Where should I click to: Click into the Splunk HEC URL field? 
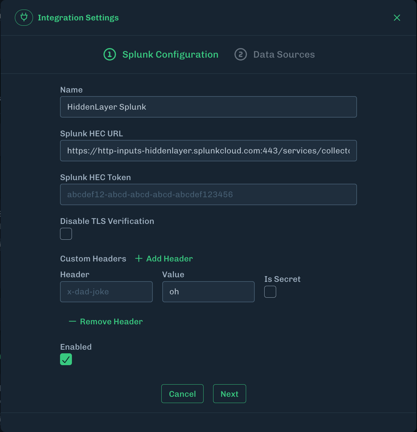pos(208,150)
